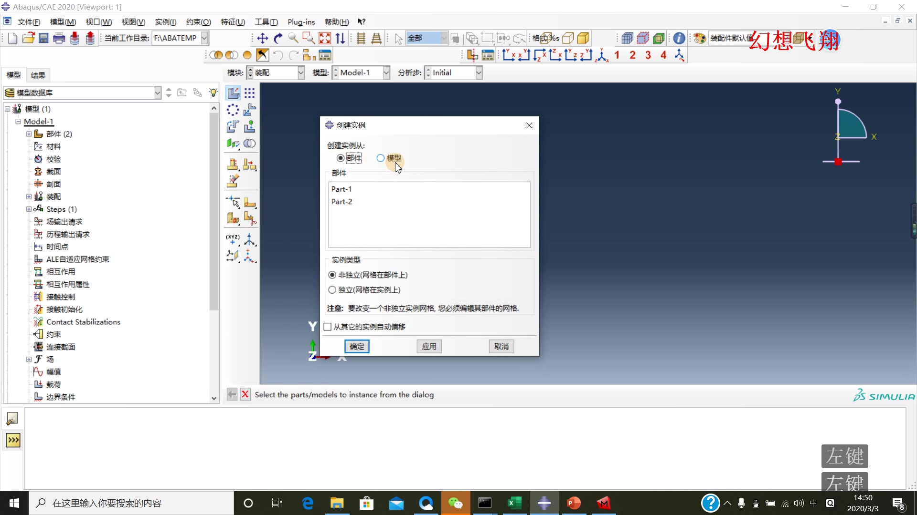Click the Print icon in toolbar
The width and height of the screenshot is (917, 515).
coord(59,38)
